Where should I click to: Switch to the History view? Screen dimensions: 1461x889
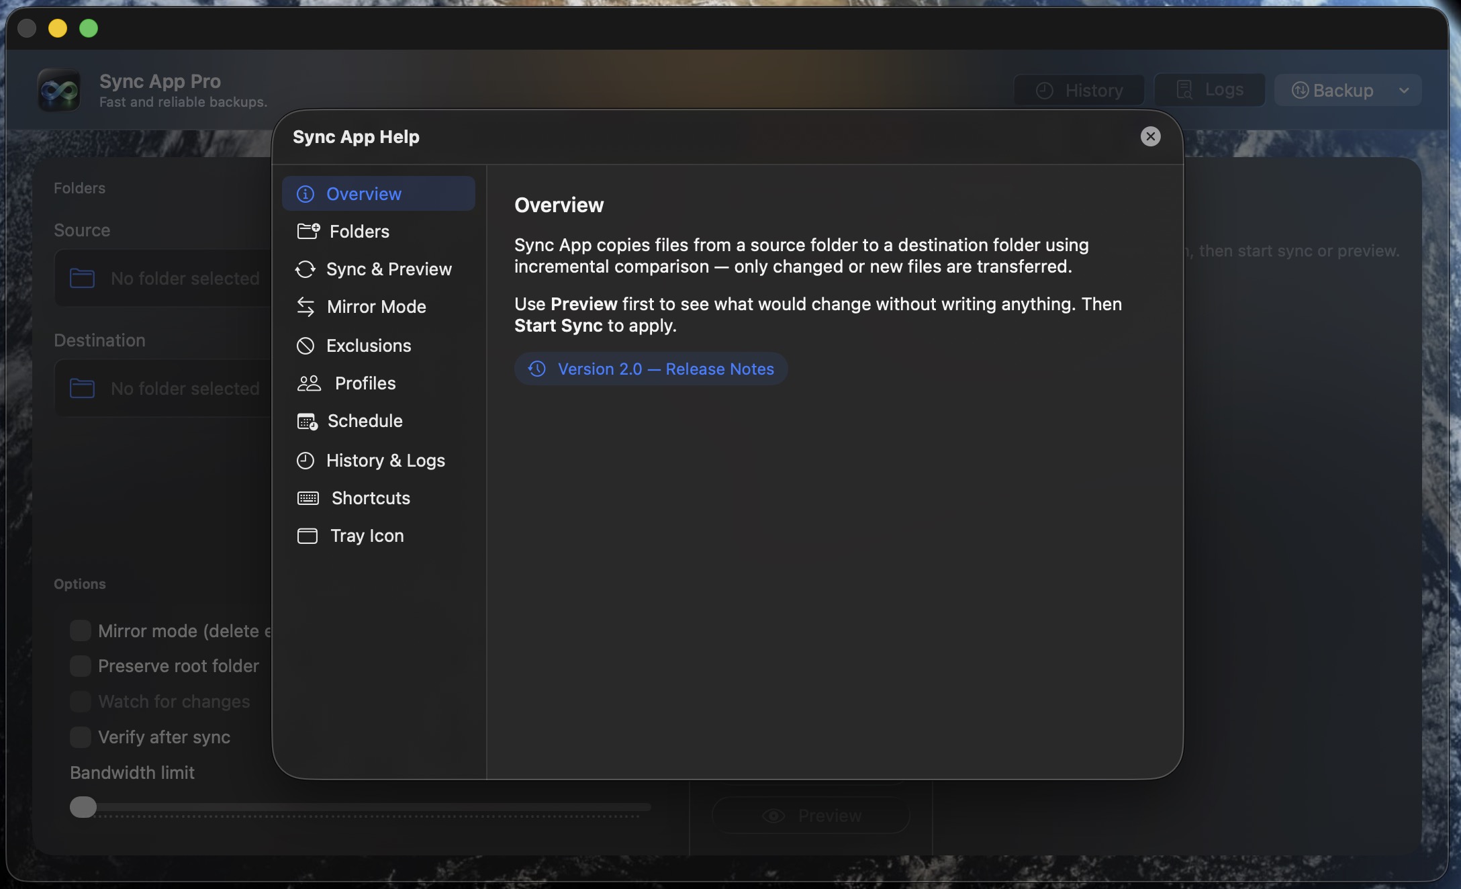(x=1078, y=89)
